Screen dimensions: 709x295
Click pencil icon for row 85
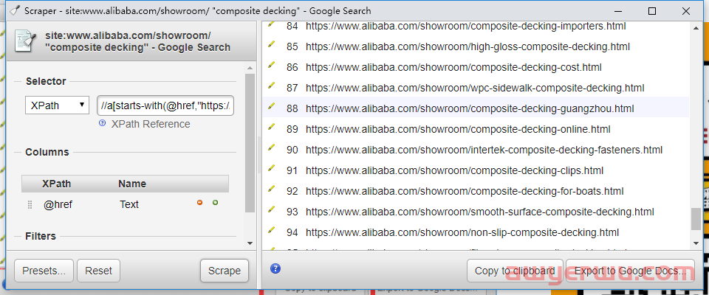coord(271,44)
